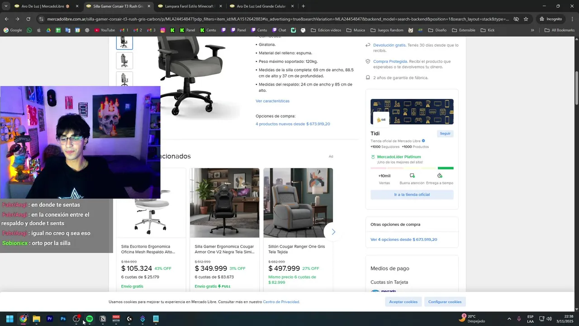
Task: Close the Silla Gamer Corsair tab
Action: pyautogui.click(x=149, y=6)
